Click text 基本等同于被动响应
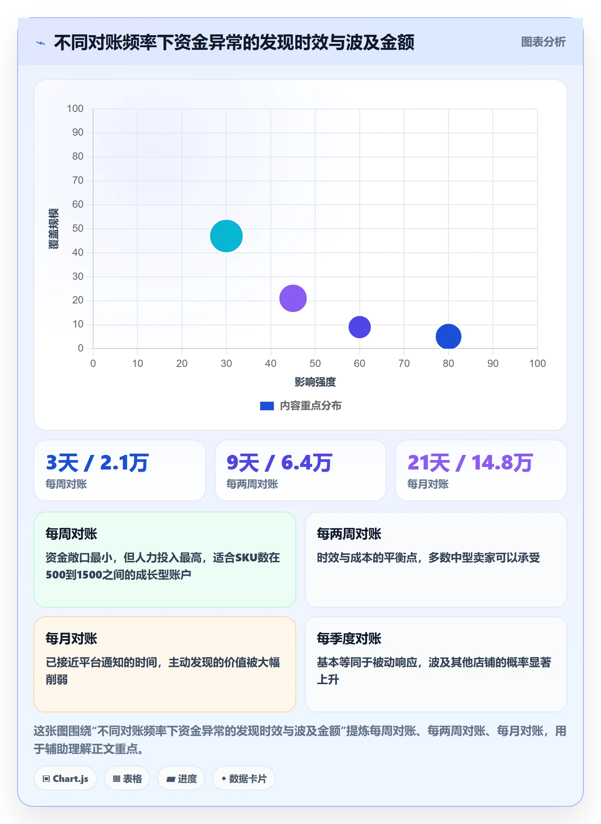The height and width of the screenshot is (824, 601). point(367,662)
